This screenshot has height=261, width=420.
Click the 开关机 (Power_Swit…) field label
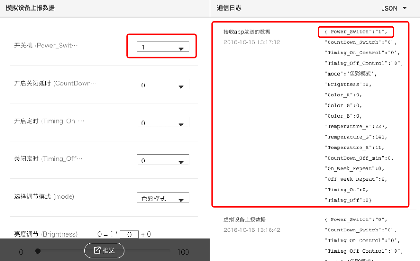[46, 46]
